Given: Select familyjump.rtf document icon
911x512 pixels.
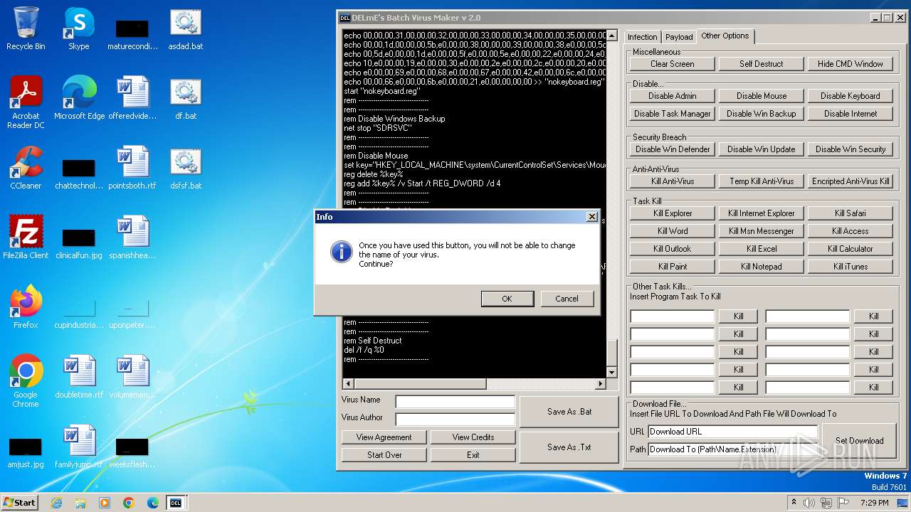Looking at the screenshot, I should 79,447.
